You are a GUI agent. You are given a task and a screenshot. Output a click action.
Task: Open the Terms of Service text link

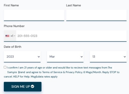52,72
